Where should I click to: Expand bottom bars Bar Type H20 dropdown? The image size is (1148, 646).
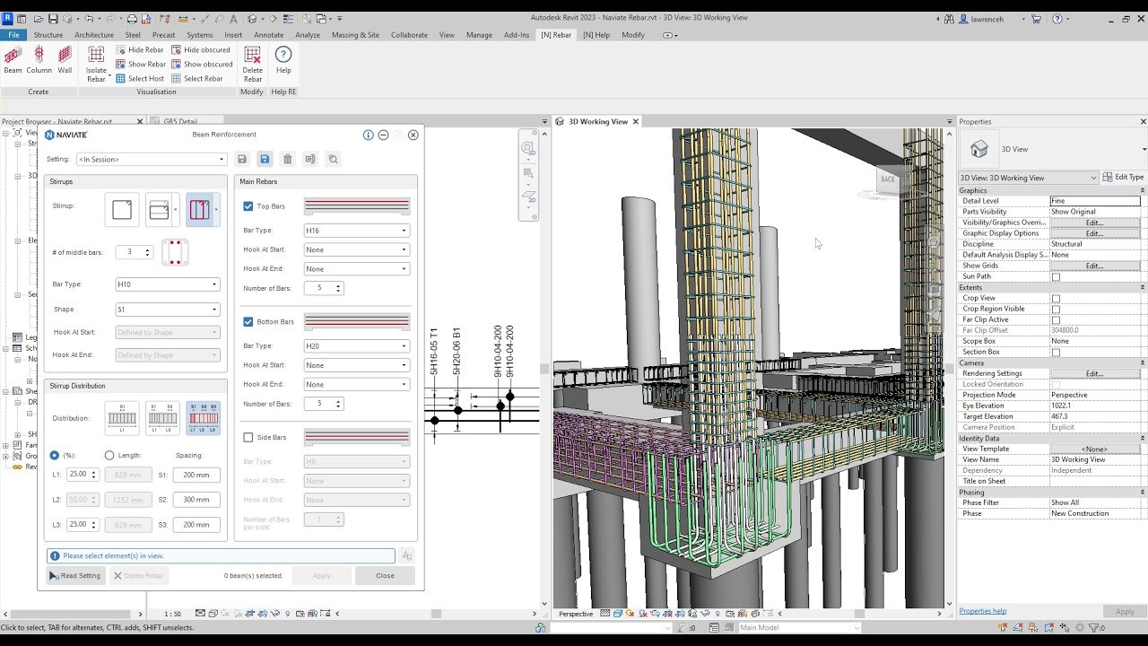(x=356, y=346)
